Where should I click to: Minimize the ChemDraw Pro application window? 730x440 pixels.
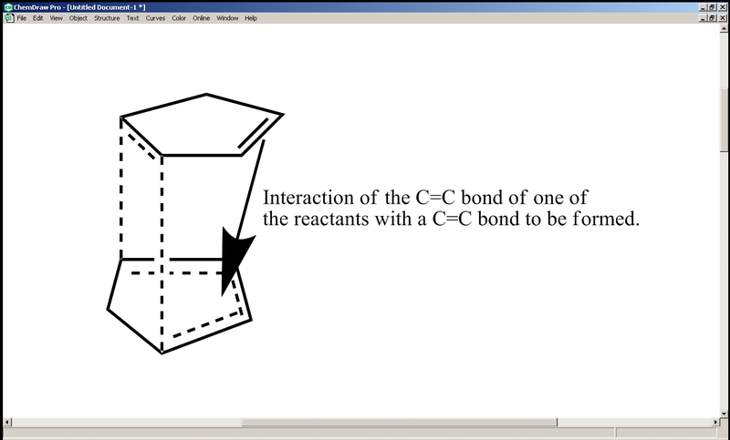(x=703, y=7)
